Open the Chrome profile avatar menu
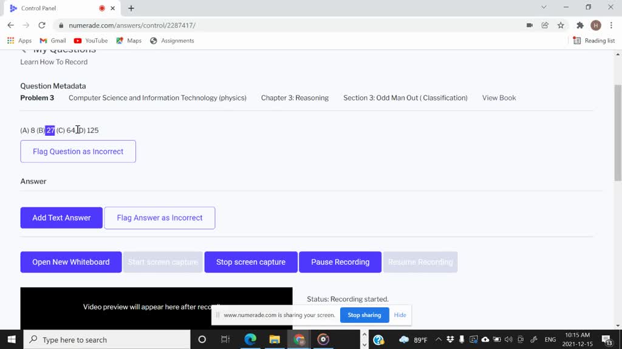Viewport: 622px width, 349px height. click(x=596, y=25)
